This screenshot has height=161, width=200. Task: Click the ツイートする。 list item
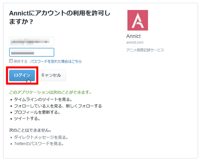pyautogui.click(x=27, y=119)
